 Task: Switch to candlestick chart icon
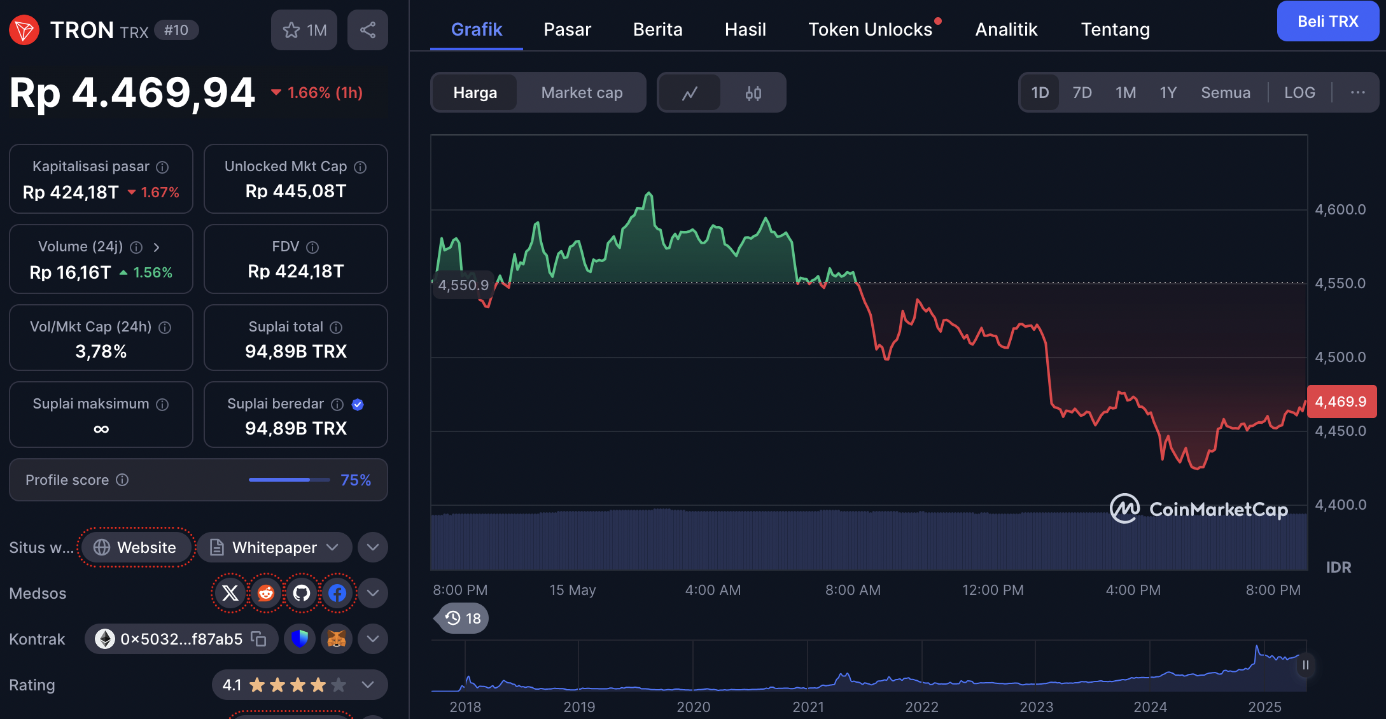pos(753,93)
